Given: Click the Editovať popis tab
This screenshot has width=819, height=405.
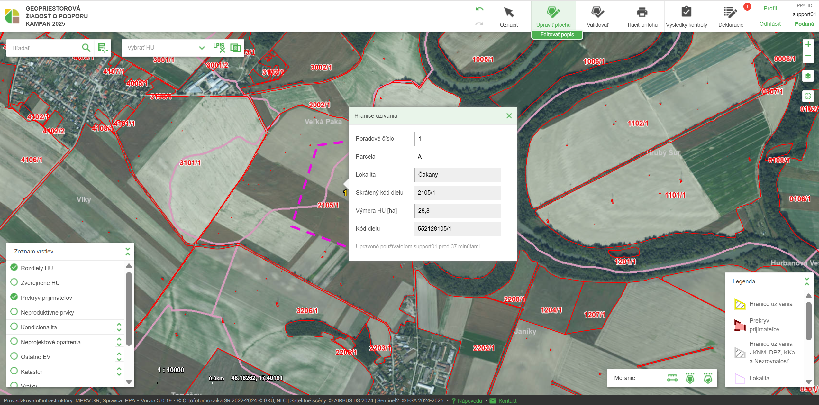Looking at the screenshot, I should pyautogui.click(x=557, y=34).
